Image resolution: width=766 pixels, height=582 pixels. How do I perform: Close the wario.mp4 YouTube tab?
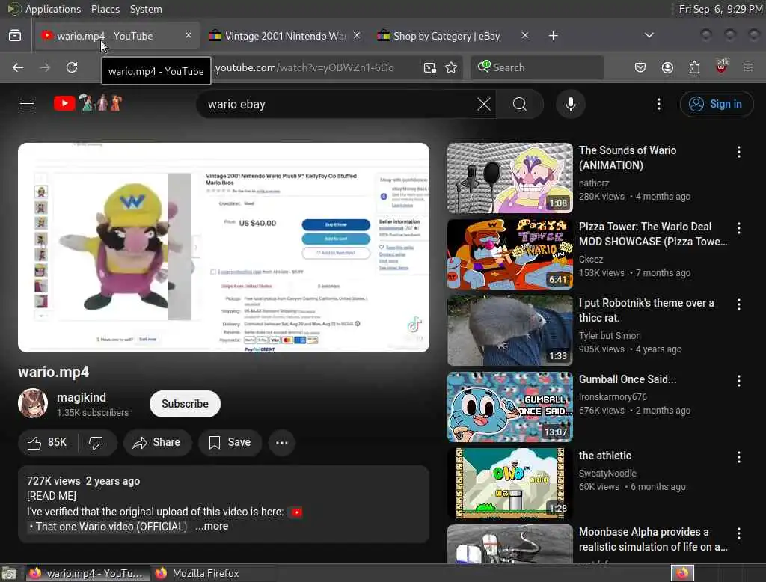click(189, 35)
